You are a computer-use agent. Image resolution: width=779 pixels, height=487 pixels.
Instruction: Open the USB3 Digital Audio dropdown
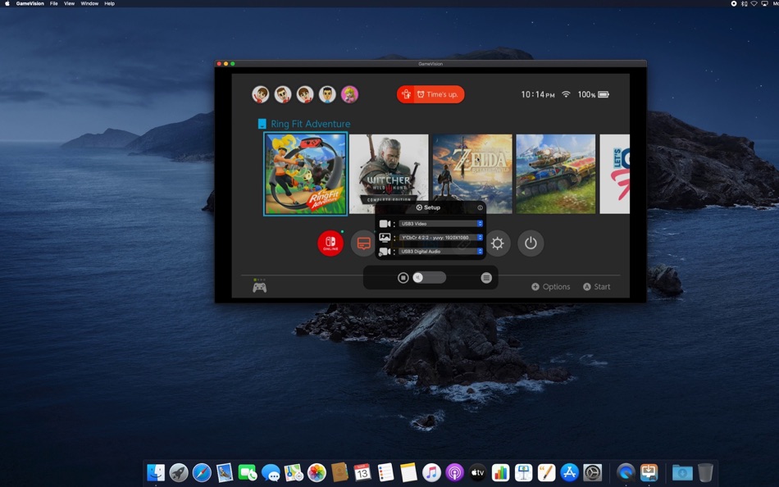coord(440,252)
